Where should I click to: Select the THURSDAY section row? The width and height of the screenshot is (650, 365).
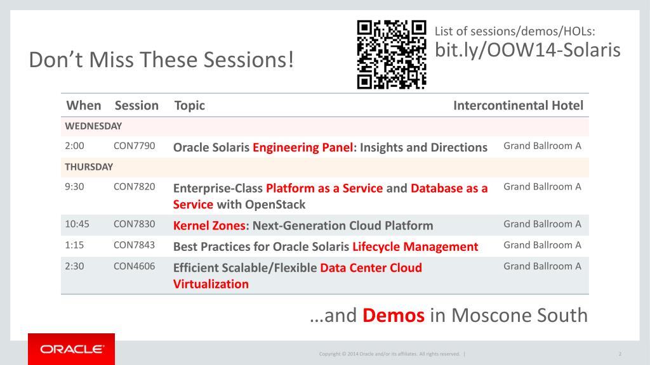pos(324,167)
